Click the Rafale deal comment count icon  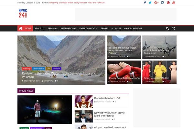[163, 56]
